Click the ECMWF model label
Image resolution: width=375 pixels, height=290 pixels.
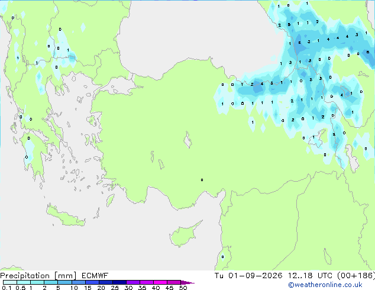click(x=95, y=276)
